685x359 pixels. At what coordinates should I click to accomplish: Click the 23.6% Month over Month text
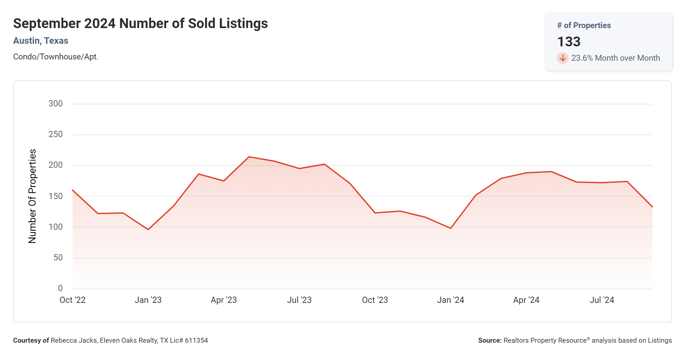[x=615, y=58]
